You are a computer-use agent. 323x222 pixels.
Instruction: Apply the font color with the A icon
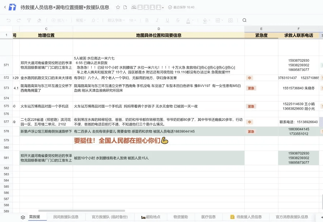click(188, 20)
